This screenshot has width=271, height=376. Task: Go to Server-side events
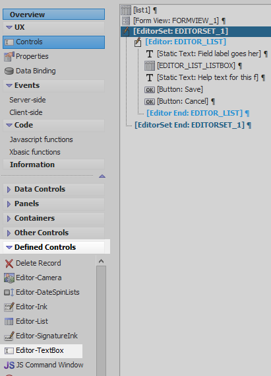tap(28, 100)
